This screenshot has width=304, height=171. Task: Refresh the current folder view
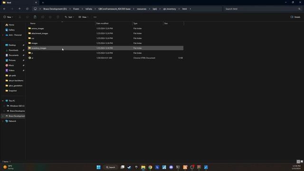[27, 9]
